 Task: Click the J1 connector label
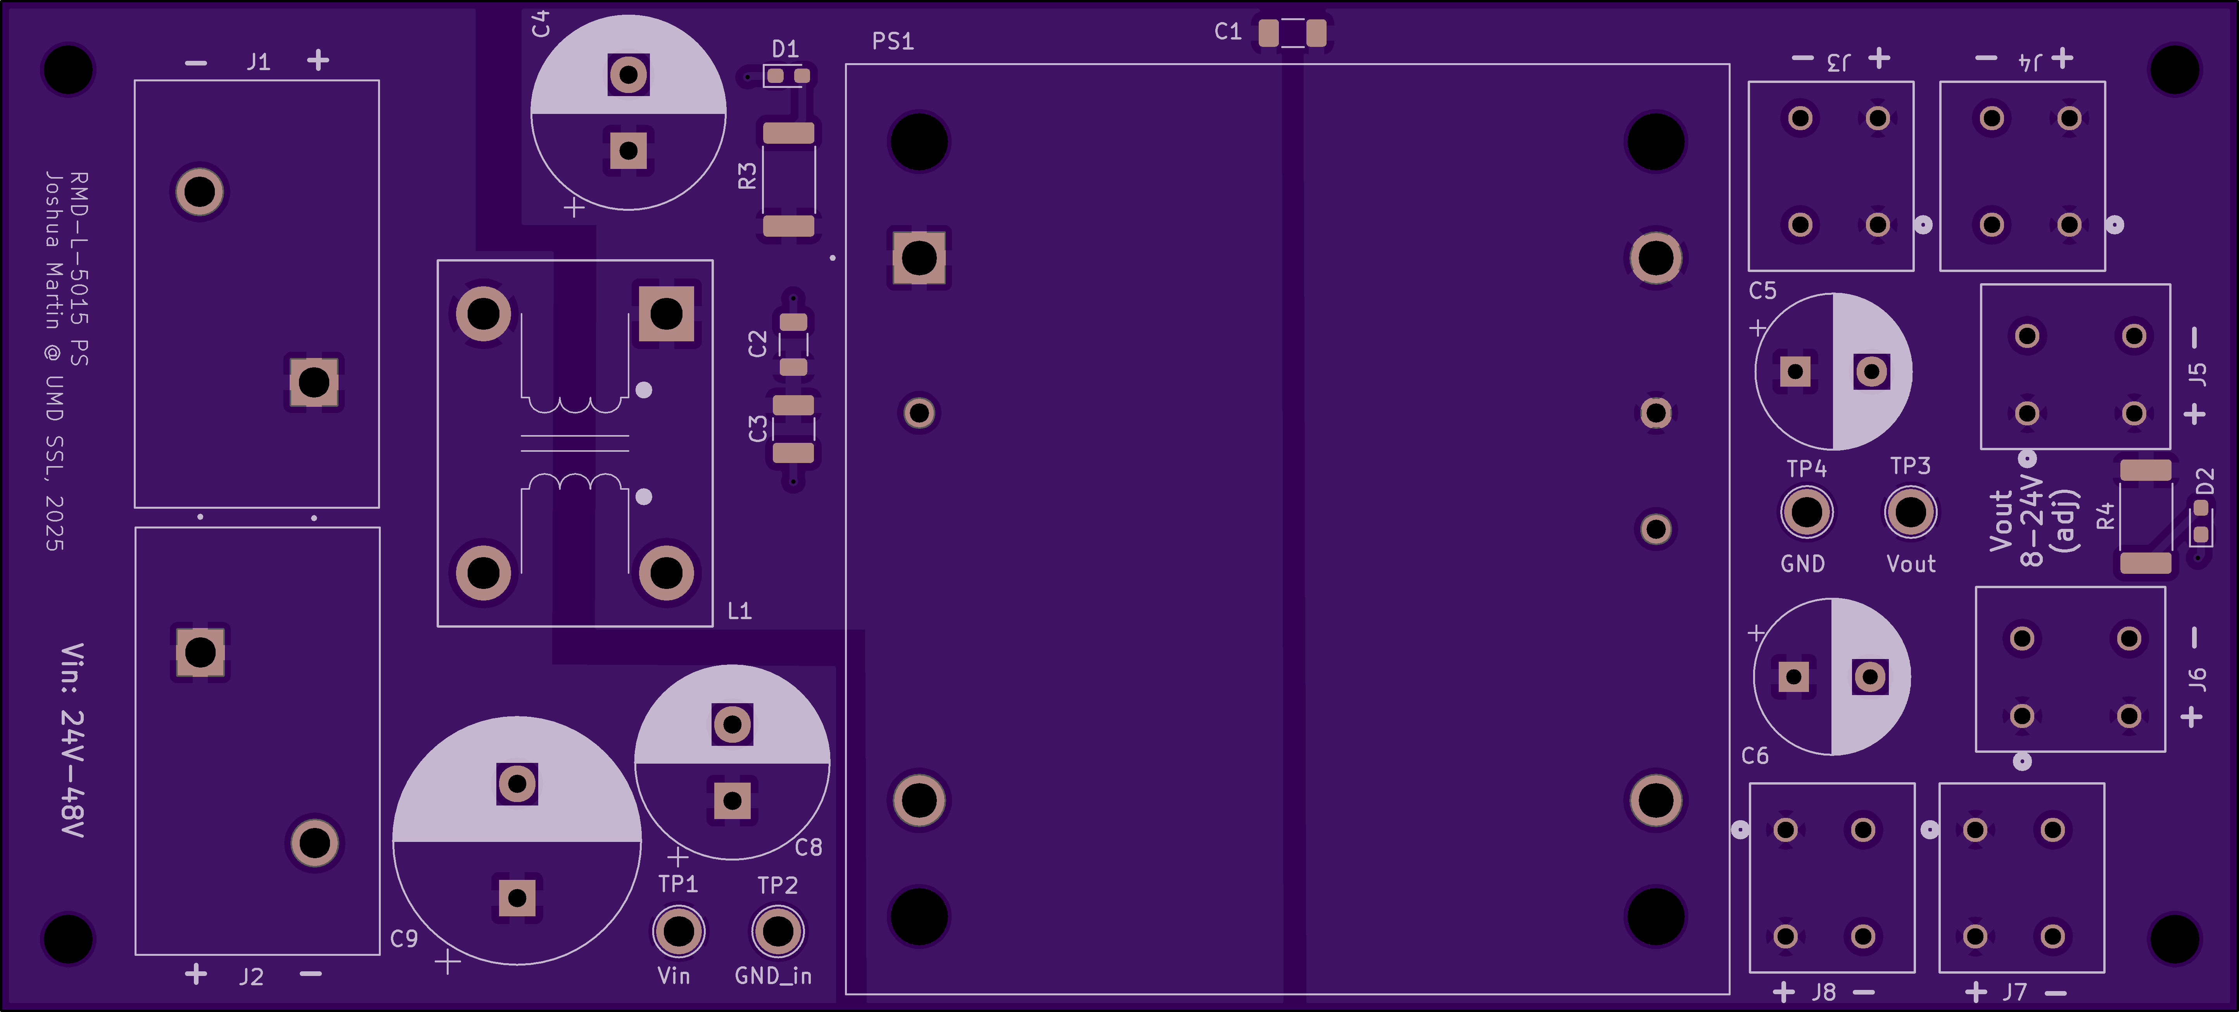tap(258, 62)
